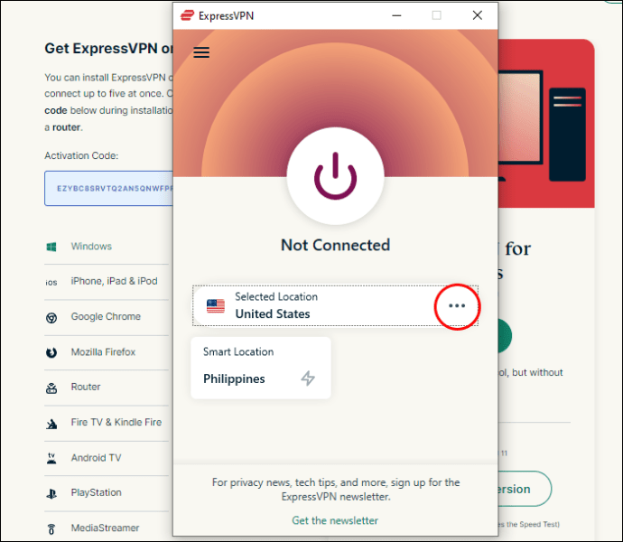Select Windows in the webpage device list
This screenshot has width=623, height=542.
point(91,246)
